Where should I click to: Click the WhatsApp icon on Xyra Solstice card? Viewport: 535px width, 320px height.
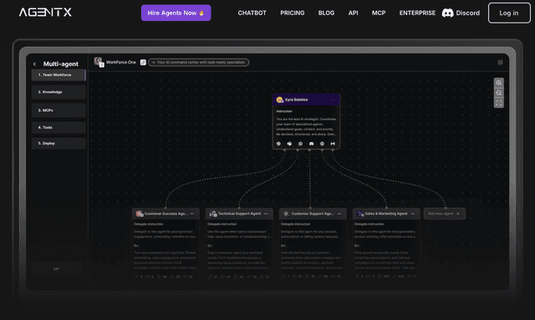coord(300,144)
